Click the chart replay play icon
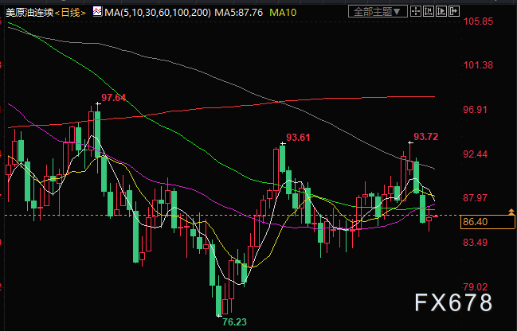 [x=442, y=11]
